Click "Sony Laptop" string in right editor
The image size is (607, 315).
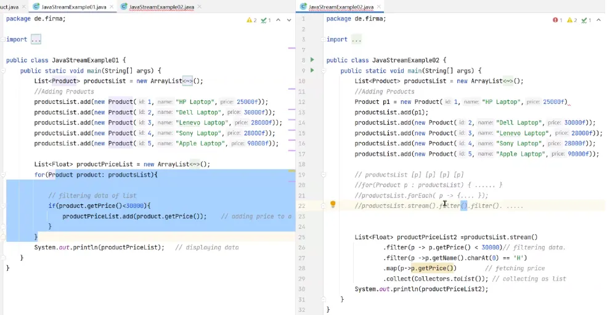[519, 143]
